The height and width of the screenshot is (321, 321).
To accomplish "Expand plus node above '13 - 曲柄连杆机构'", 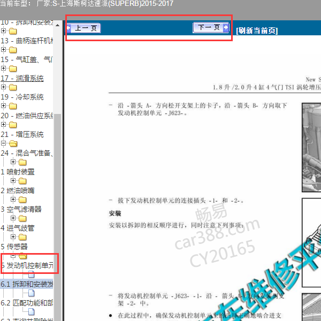I will pos(4,30).
